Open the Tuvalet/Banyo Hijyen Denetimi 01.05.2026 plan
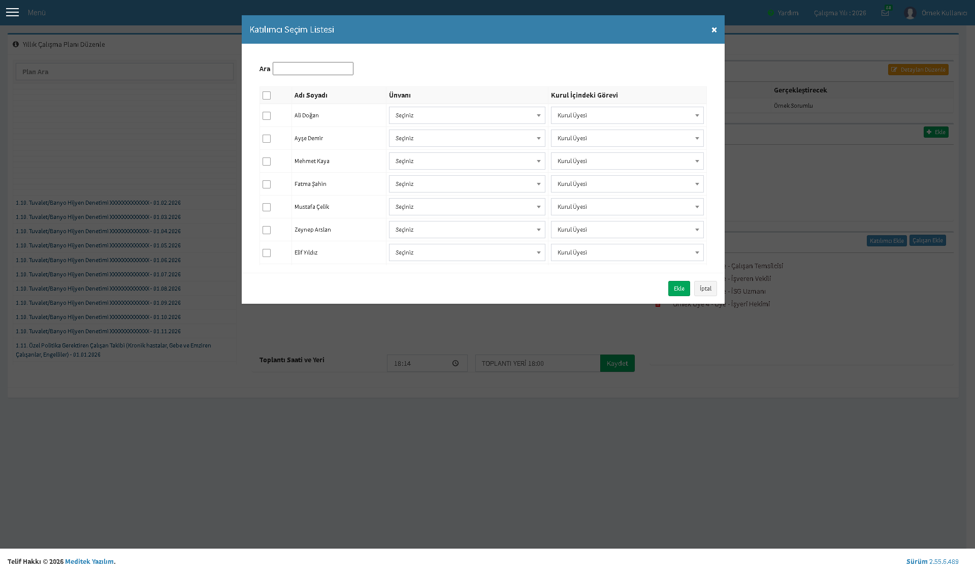The height and width of the screenshot is (574, 975). tap(98, 245)
